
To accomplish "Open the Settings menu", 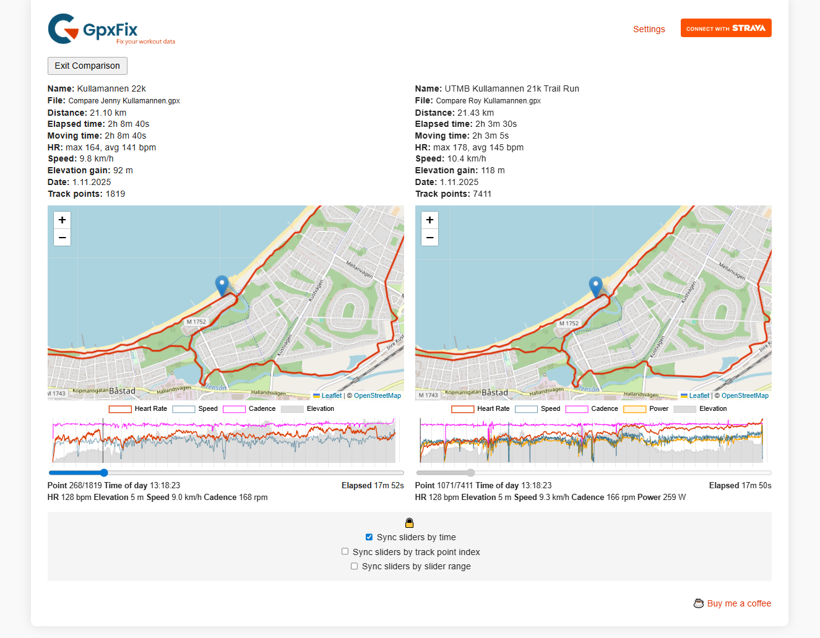I will point(649,29).
